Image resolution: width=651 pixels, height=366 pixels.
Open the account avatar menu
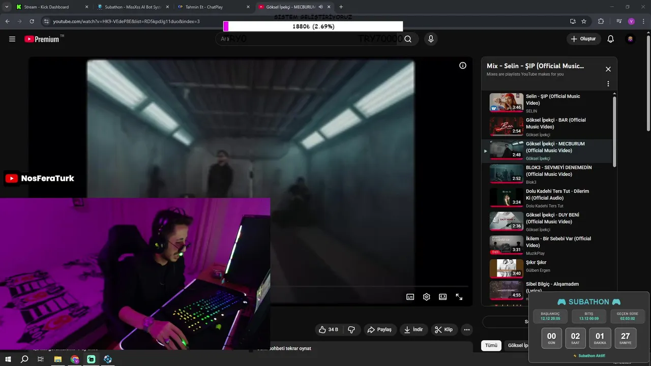(x=631, y=39)
